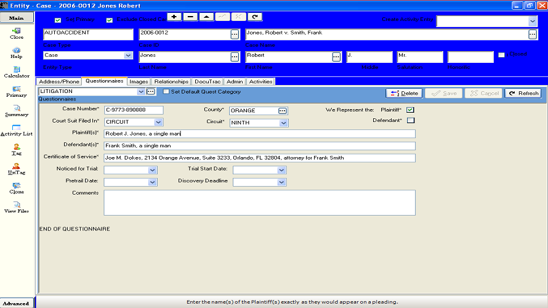Screen dimensions: 548x308
Task: Tag the current case record
Action: coord(17,148)
